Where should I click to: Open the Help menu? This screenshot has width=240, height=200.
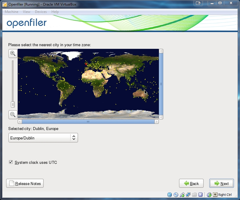pyautogui.click(x=55, y=12)
